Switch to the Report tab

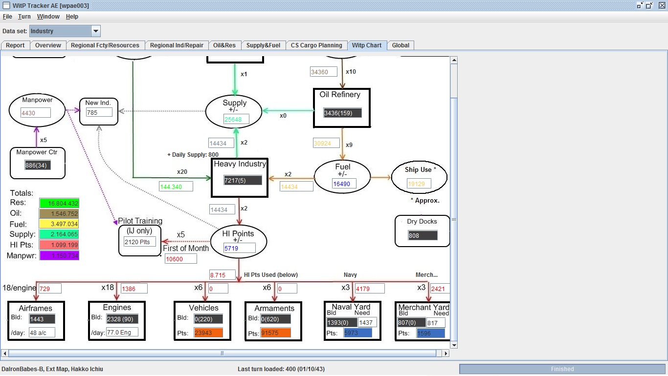[x=15, y=45]
